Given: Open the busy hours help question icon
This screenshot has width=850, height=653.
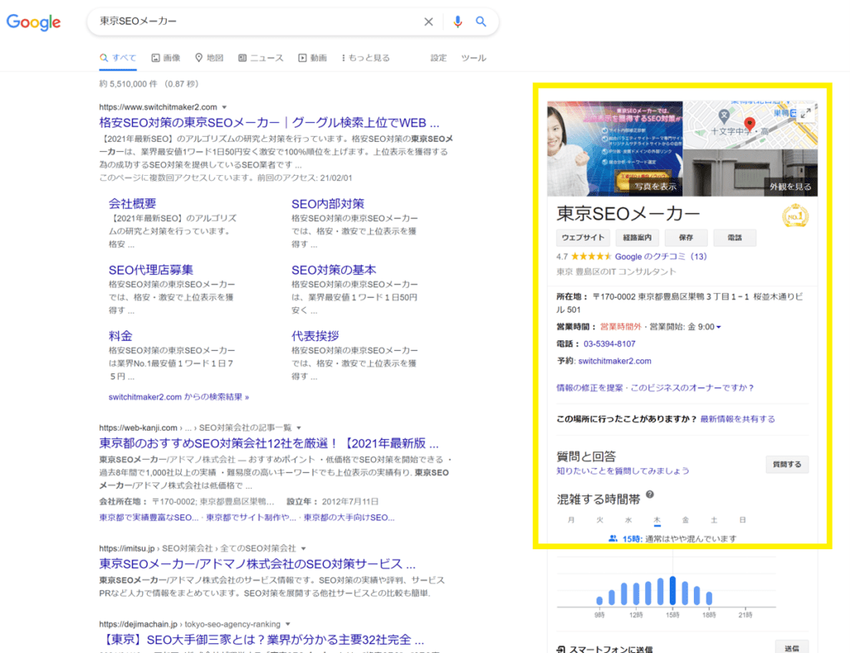Looking at the screenshot, I should [650, 495].
